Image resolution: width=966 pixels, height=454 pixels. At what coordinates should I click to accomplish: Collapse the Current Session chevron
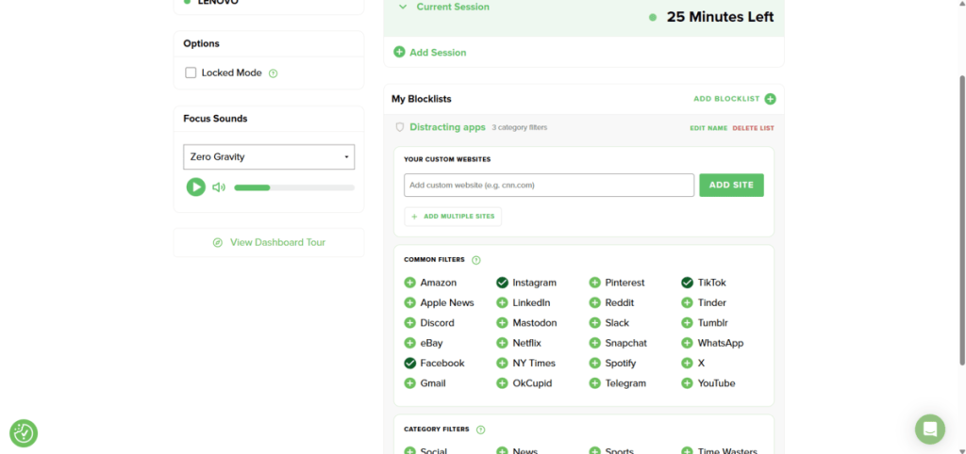[403, 7]
